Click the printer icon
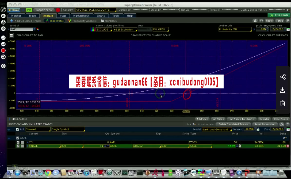This screenshot has width=291, height=179. tap(261, 21)
